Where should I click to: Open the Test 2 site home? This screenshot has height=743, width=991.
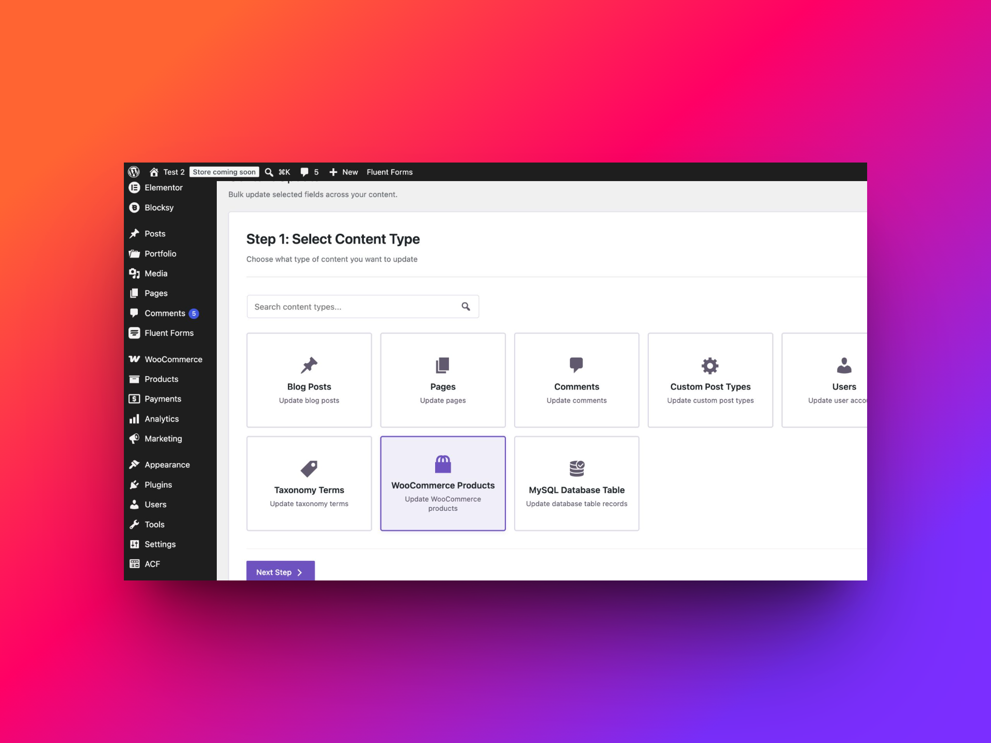pos(167,172)
